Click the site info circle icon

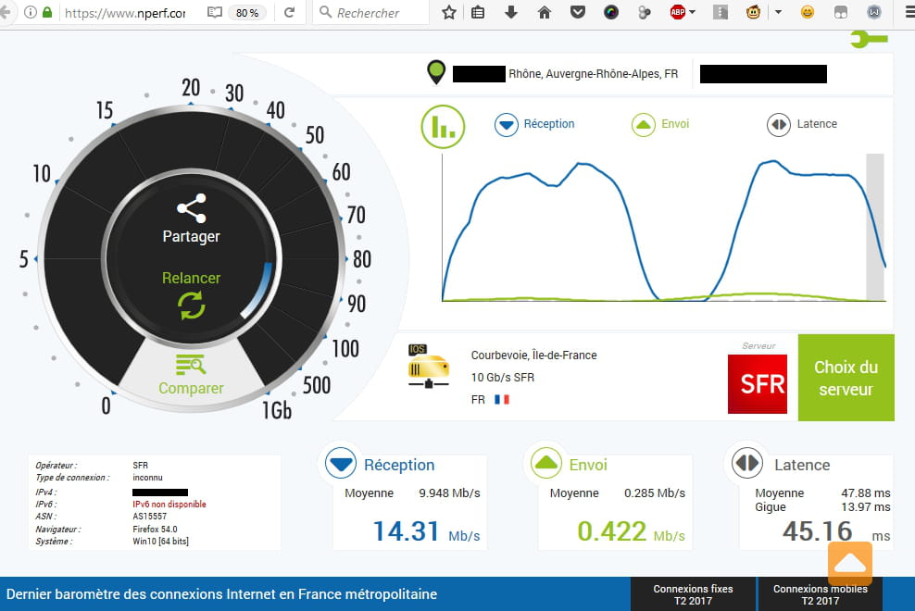coord(31,12)
